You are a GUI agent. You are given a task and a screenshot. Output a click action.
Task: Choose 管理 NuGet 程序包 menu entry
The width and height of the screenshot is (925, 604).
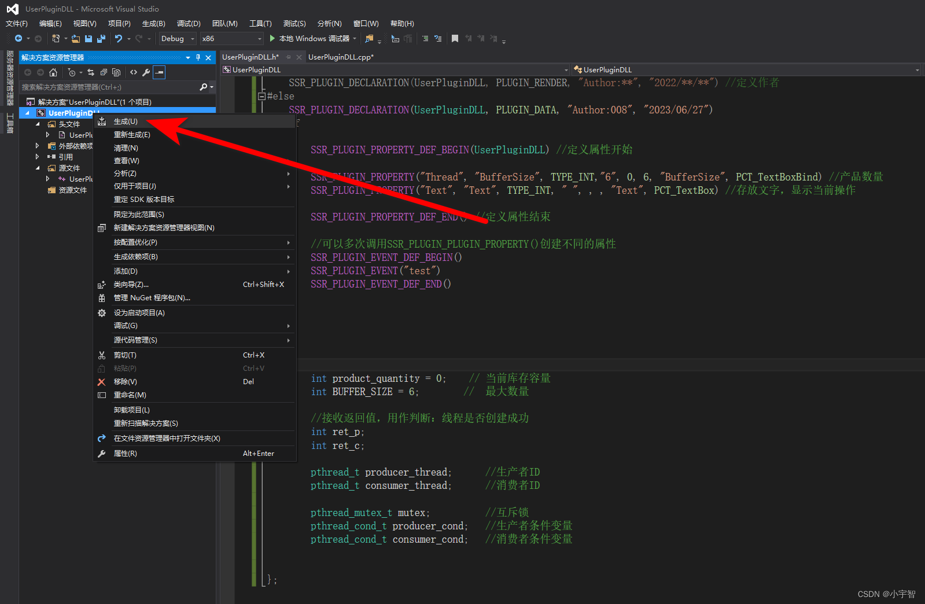click(x=194, y=298)
